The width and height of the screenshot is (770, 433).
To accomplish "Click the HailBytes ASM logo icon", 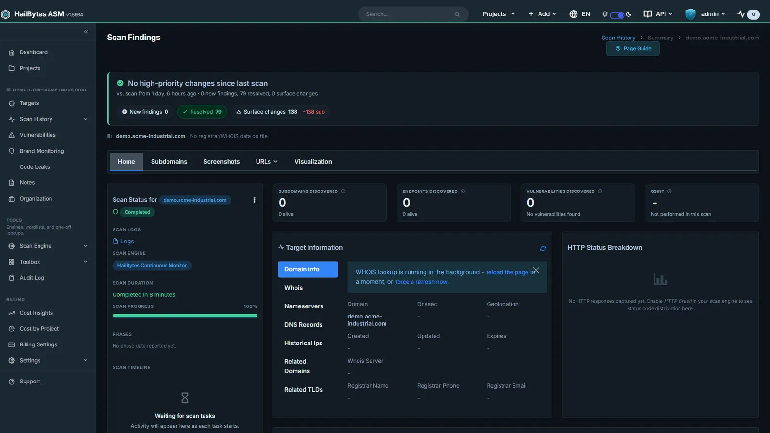I will (6, 14).
